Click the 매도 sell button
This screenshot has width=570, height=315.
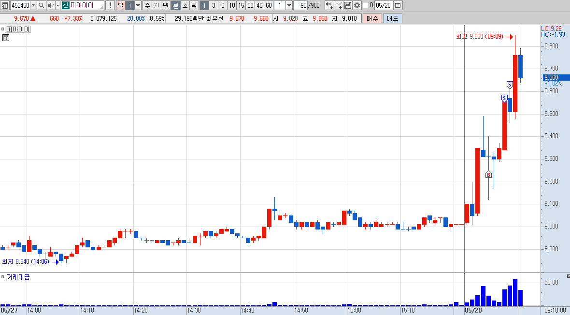393,18
